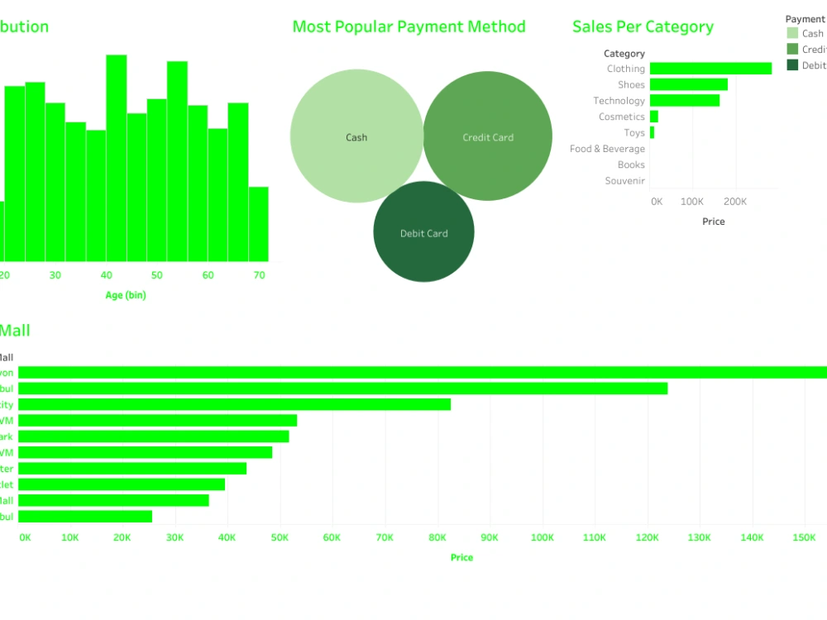Click the Clothing bar in Sales Per Category

click(711, 69)
